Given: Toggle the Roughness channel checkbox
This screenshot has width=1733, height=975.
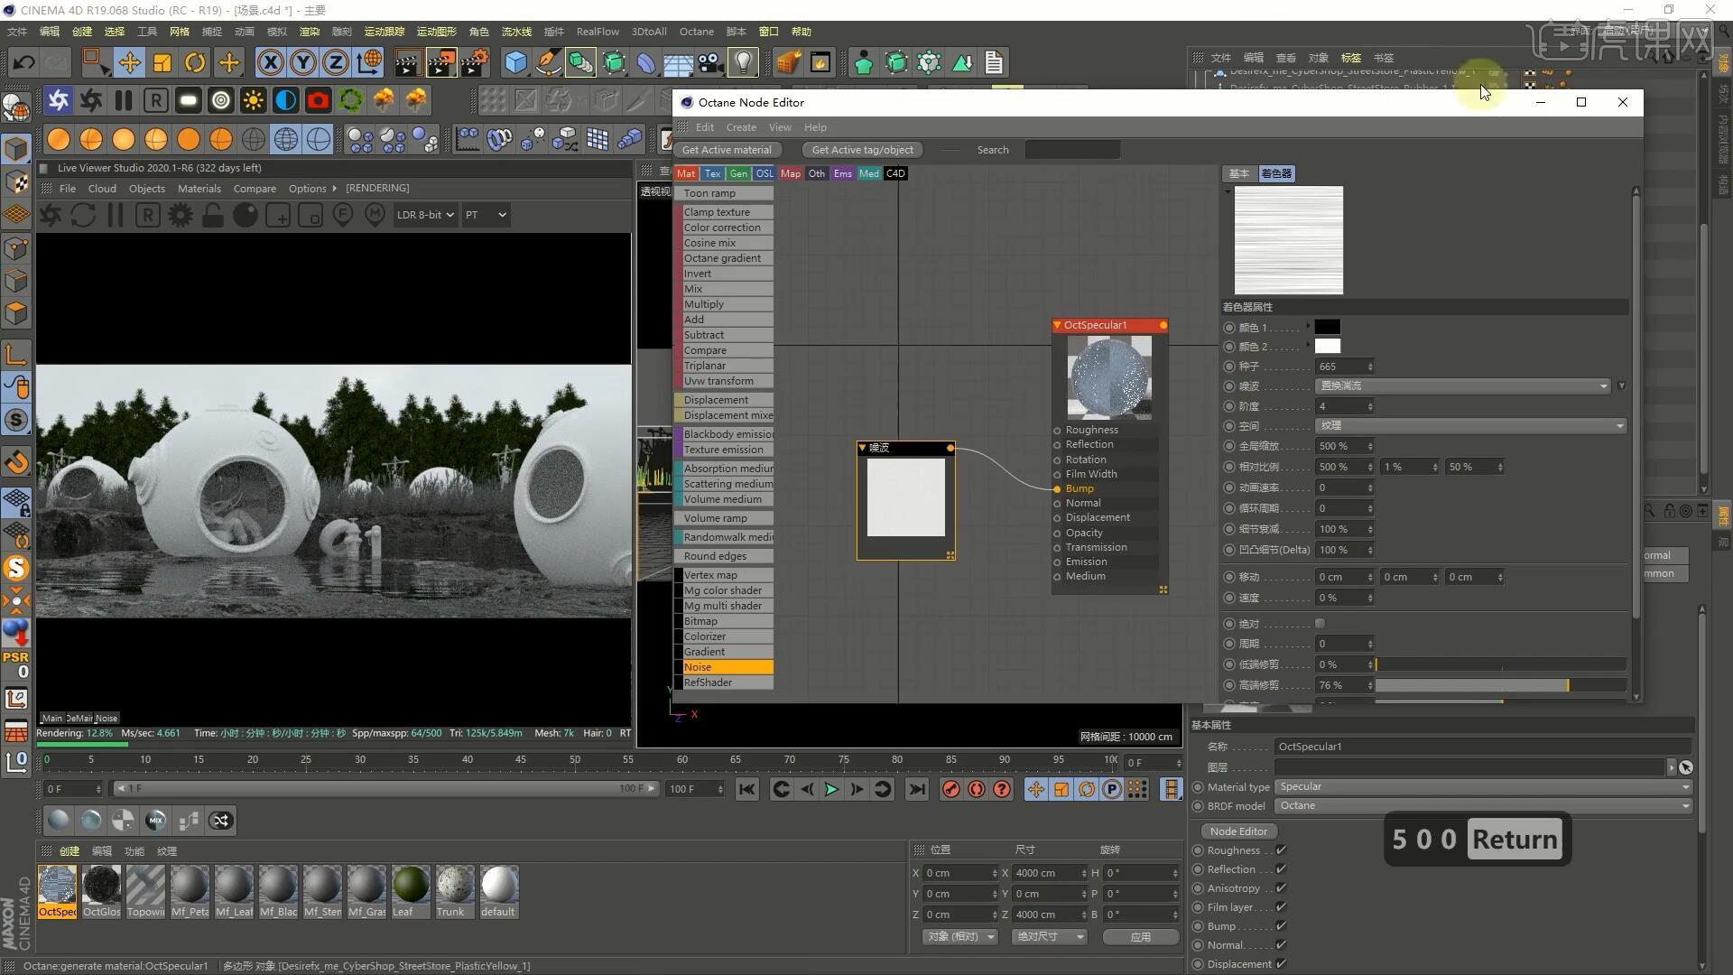Looking at the screenshot, I should coord(1281,850).
